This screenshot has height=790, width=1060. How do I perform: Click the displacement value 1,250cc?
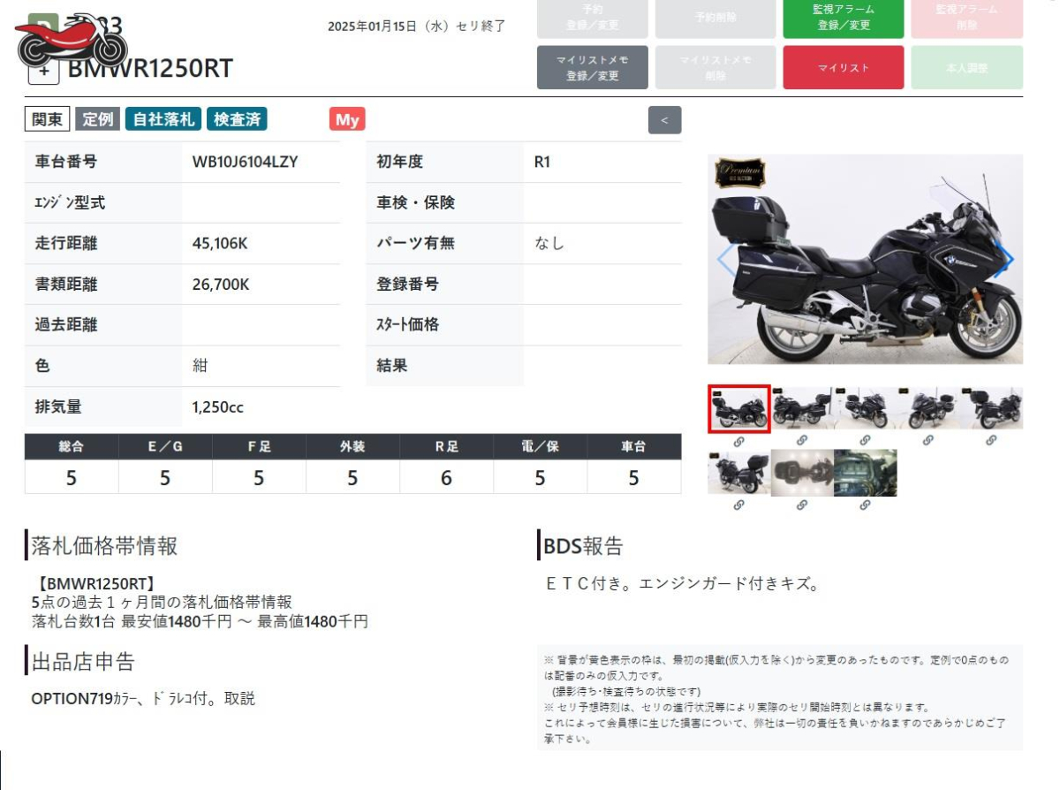coord(218,407)
